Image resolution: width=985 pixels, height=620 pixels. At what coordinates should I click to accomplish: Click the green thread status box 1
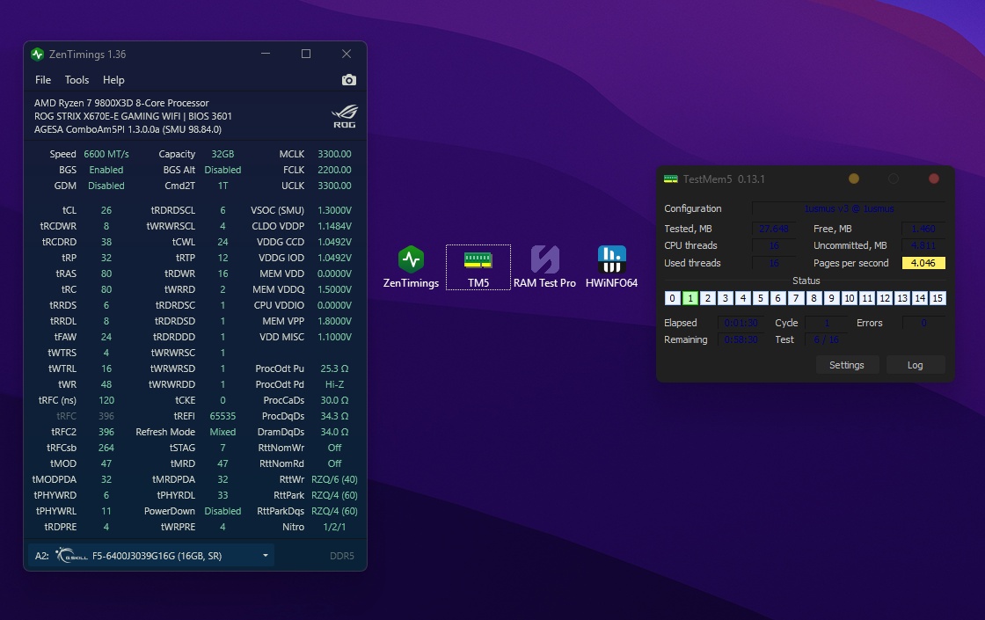tap(689, 298)
